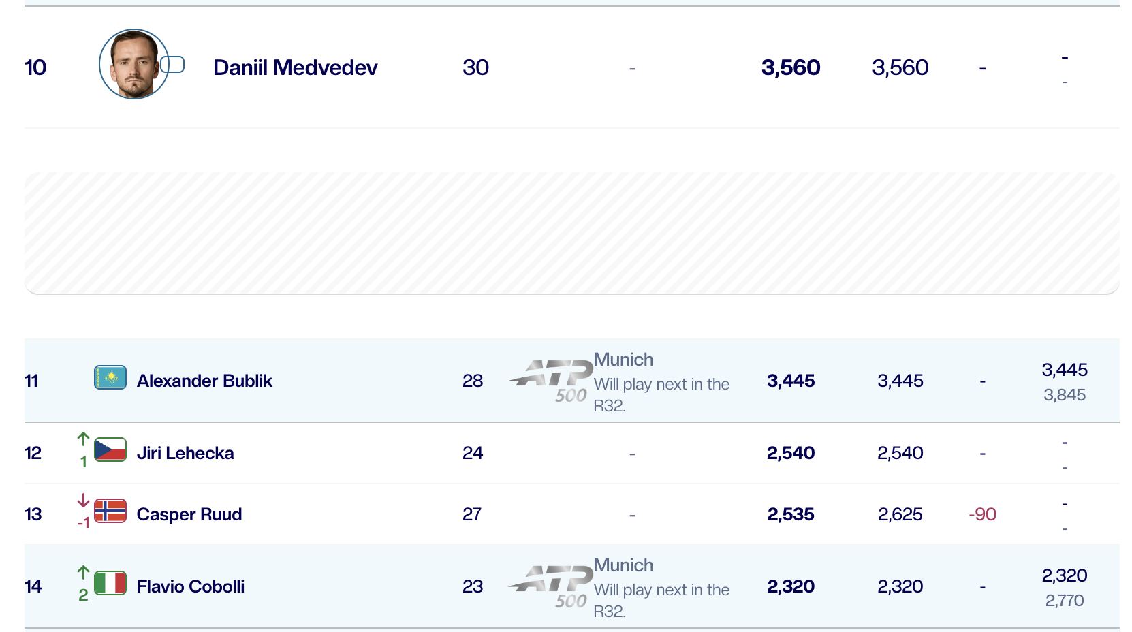
Task: Click the flag badge beside Medvedev's photo
Action: tap(173, 64)
